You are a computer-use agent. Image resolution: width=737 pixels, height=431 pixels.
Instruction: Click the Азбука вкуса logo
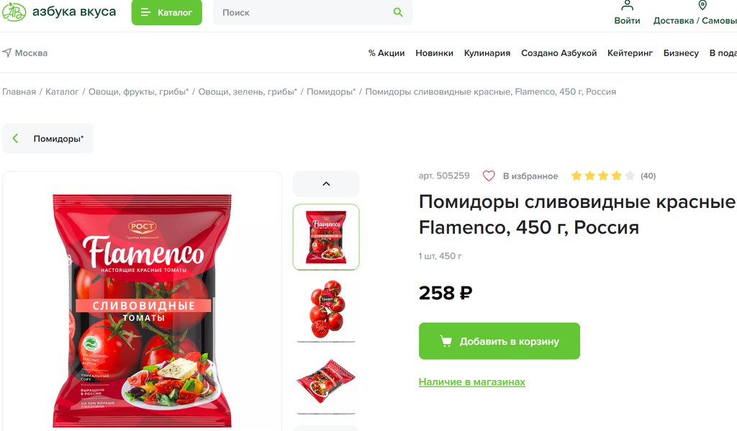[x=59, y=12]
